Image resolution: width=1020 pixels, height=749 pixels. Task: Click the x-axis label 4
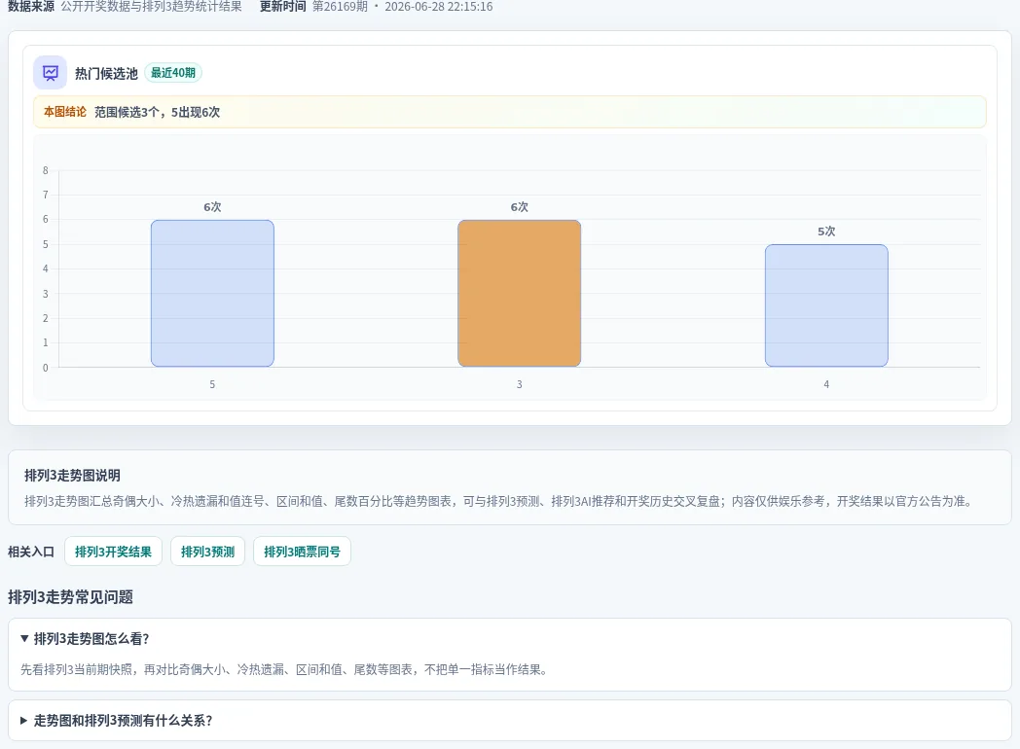826,384
